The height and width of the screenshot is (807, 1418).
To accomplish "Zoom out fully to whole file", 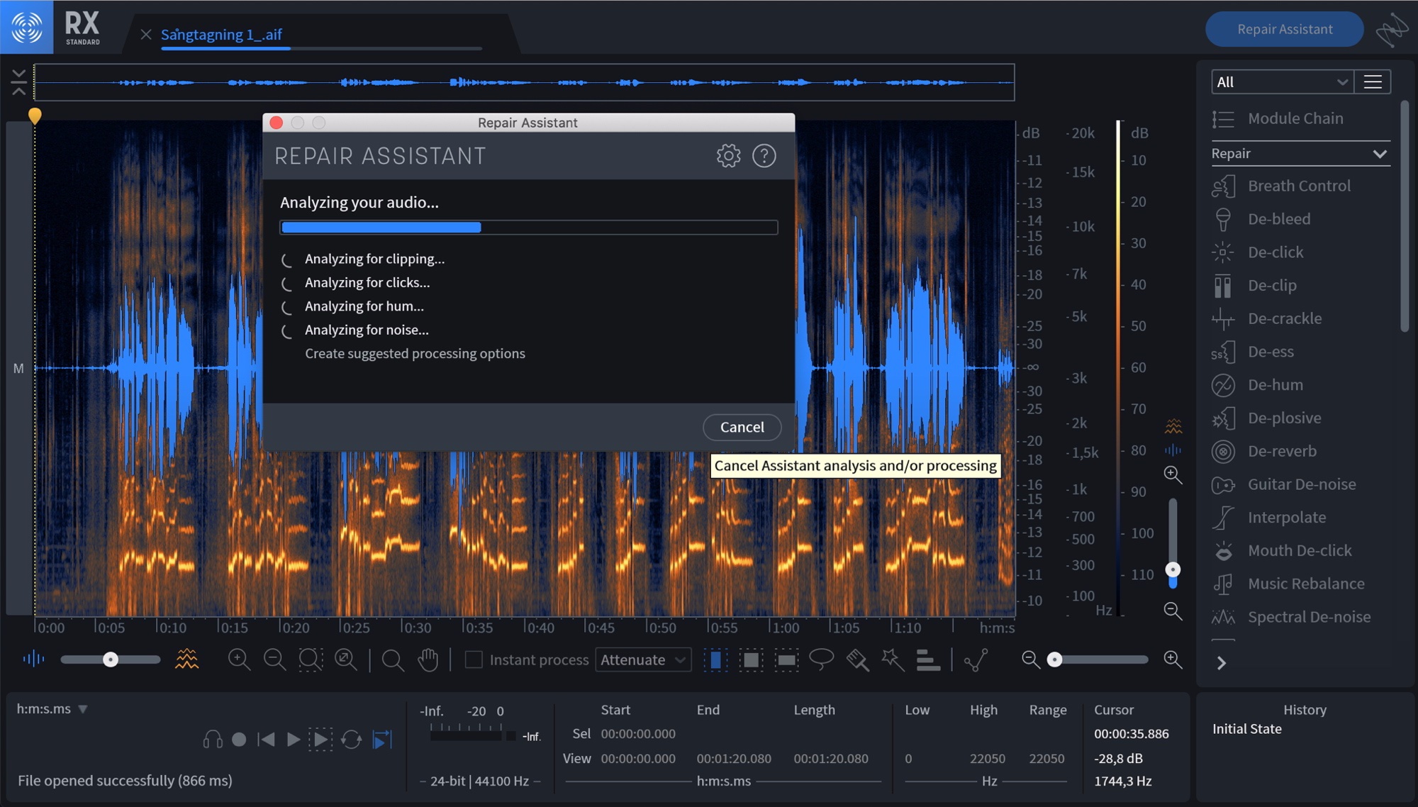I will 346,659.
